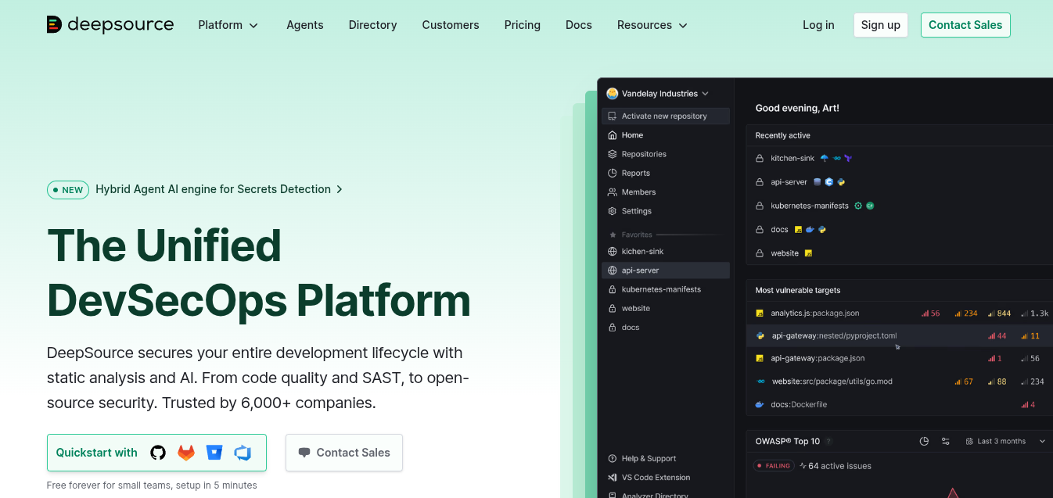Open the Docs nav link
Screen dimensions: 1053x498
579,25
